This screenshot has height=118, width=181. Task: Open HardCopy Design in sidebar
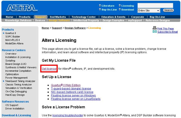[15, 95]
